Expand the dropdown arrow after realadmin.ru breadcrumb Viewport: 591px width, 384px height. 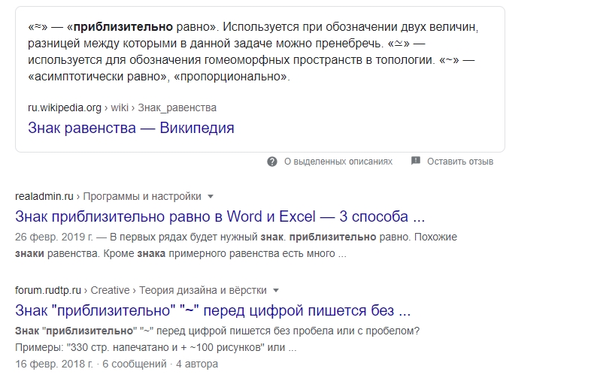coord(211,197)
